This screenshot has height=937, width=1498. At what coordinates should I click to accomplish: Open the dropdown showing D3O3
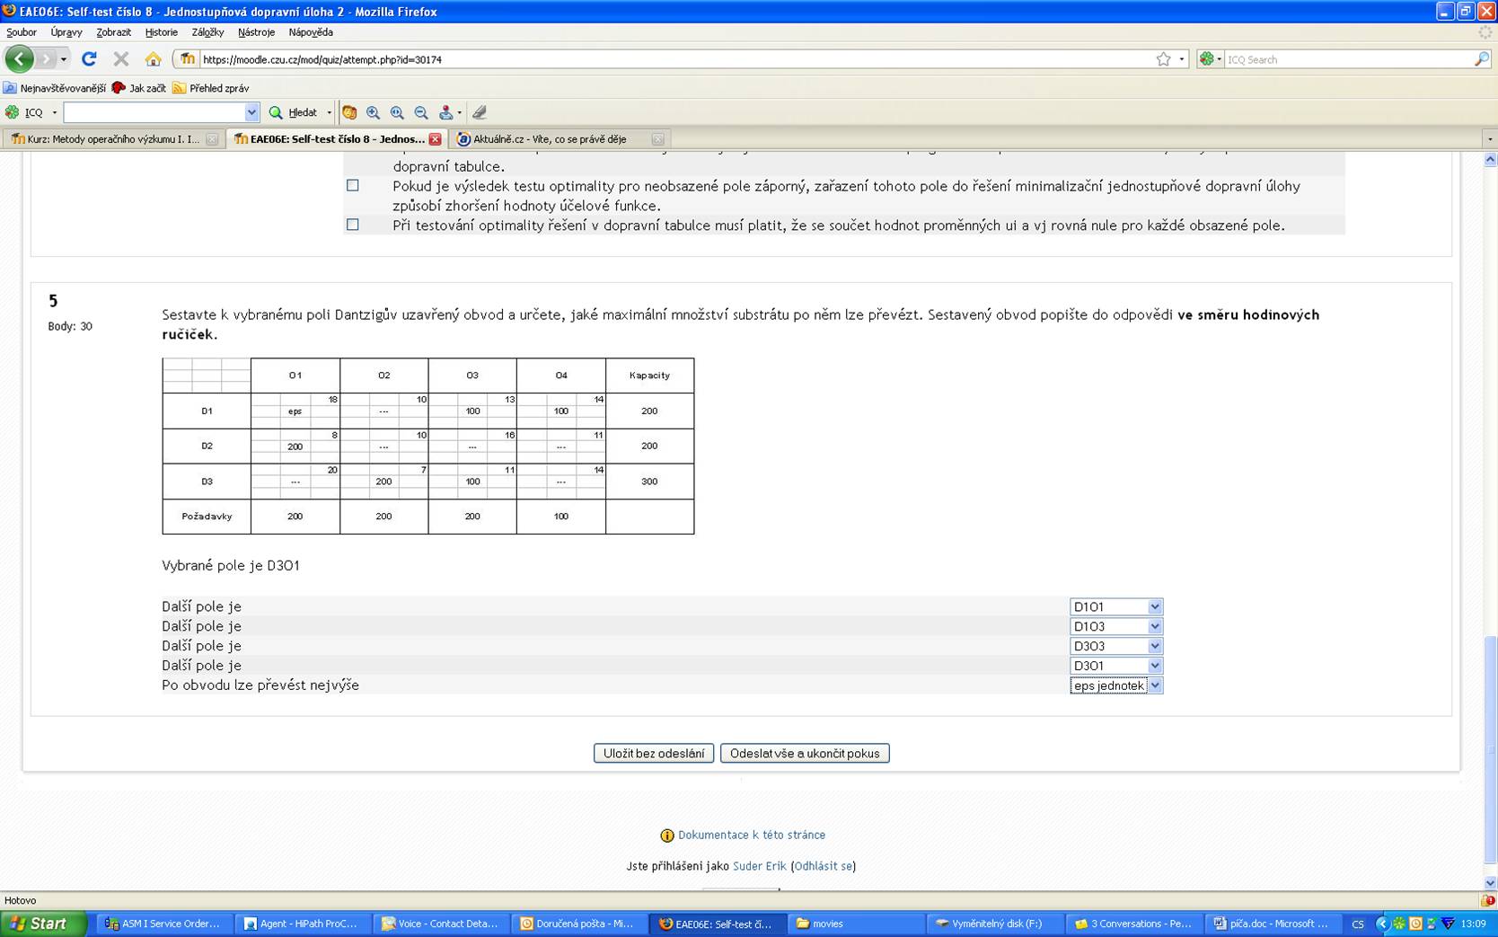(1116, 646)
